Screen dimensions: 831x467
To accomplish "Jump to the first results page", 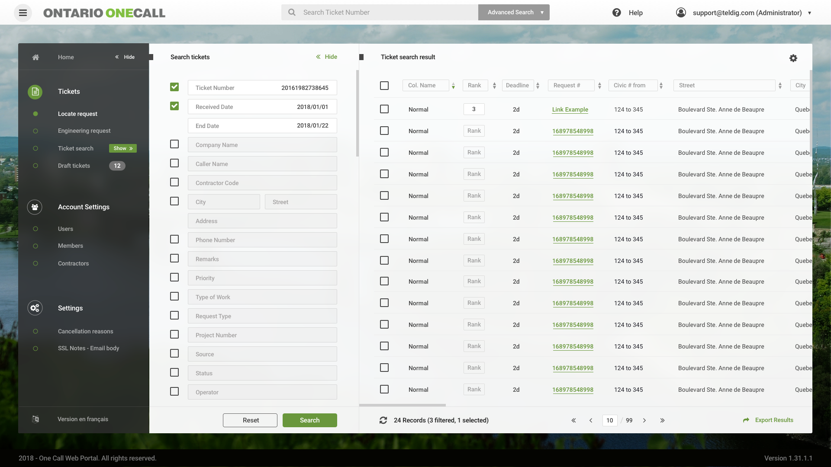I will pos(573,420).
